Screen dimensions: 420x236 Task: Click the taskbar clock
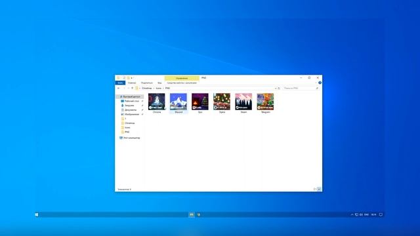(x=373, y=214)
